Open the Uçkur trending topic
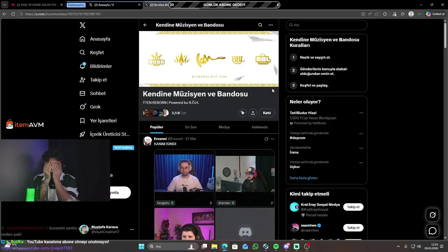 click(x=295, y=167)
